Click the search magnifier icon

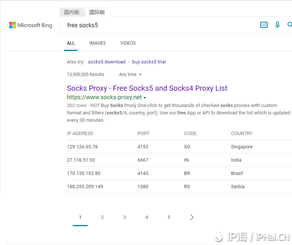tap(289, 25)
